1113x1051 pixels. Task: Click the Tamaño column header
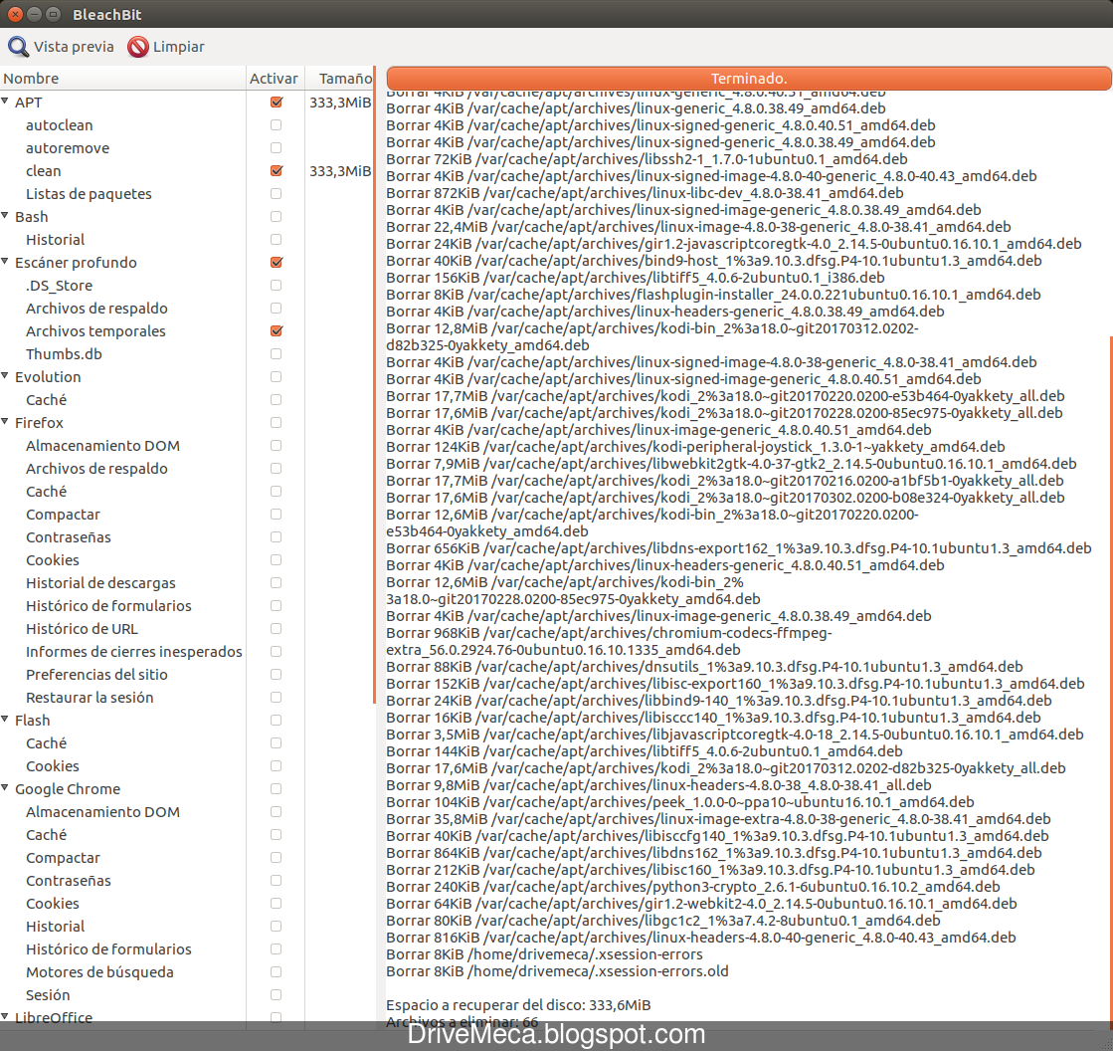tap(345, 78)
